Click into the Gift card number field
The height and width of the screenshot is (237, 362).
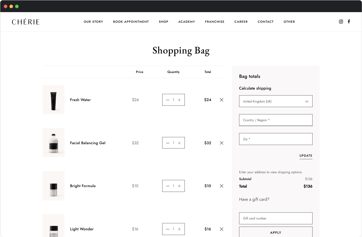(276, 218)
